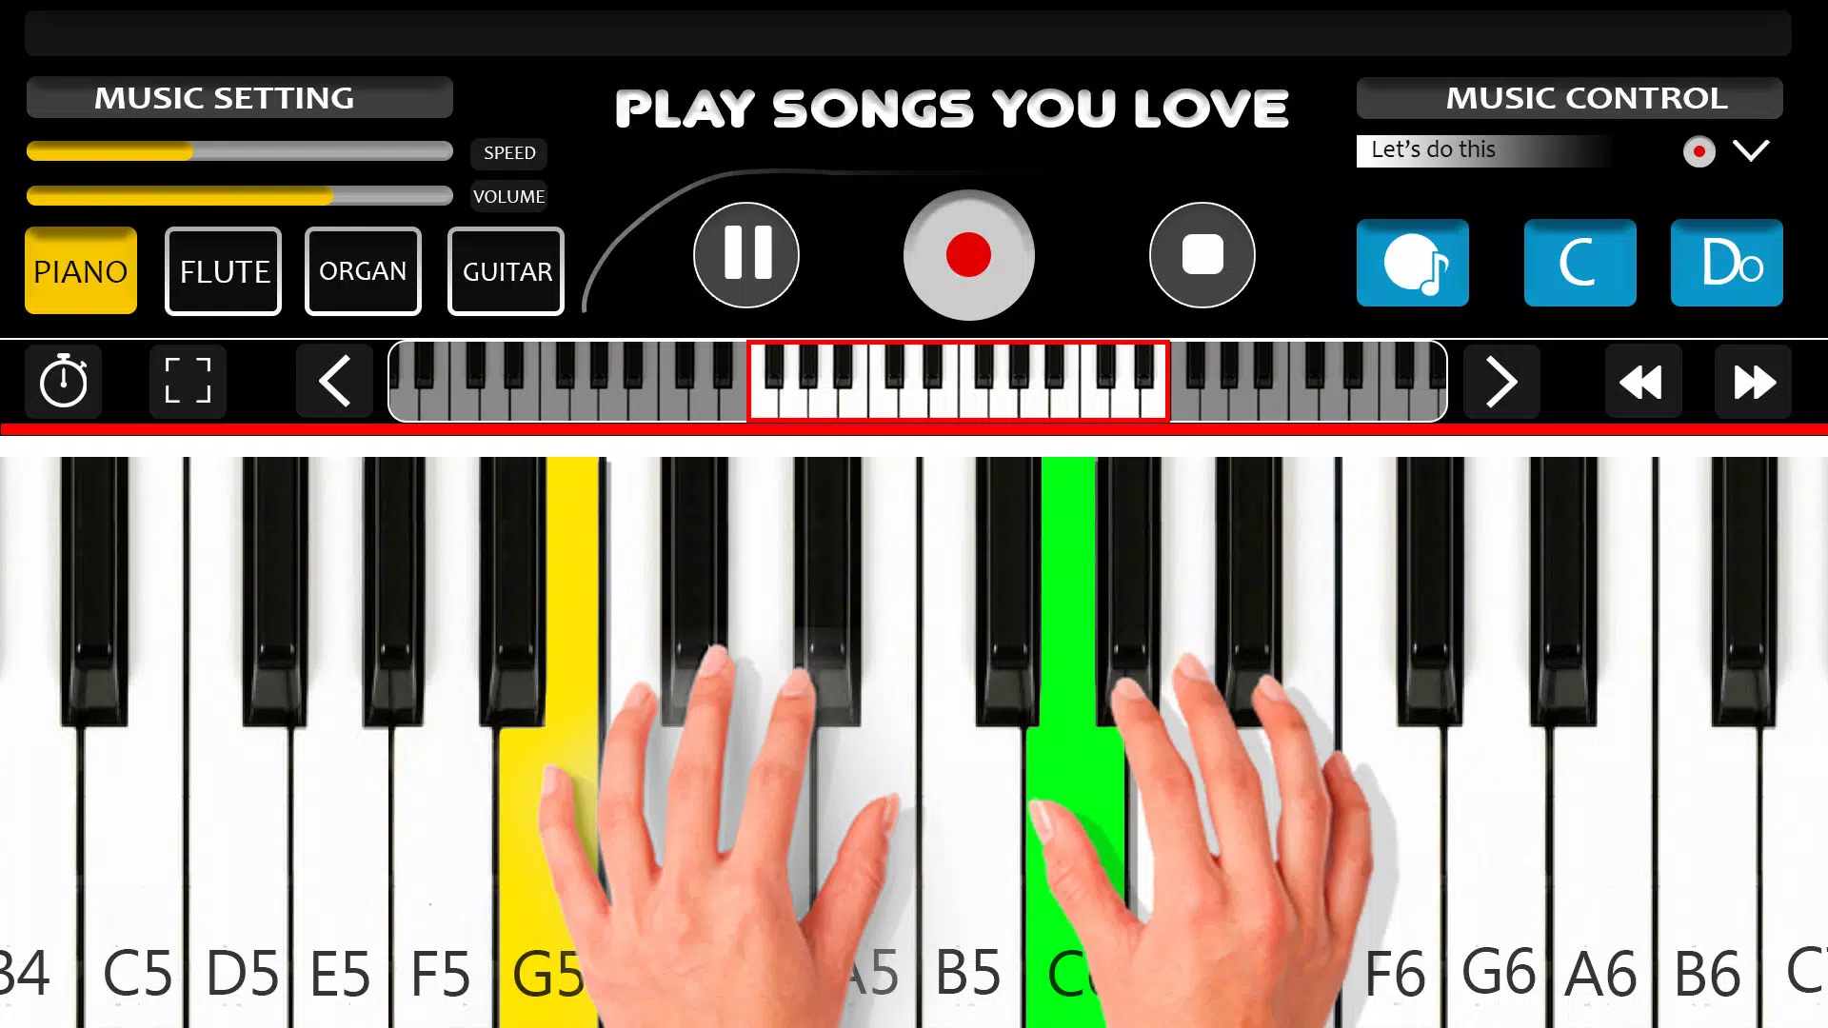Click rewind button
This screenshot has width=1828, height=1028.
[1641, 383]
